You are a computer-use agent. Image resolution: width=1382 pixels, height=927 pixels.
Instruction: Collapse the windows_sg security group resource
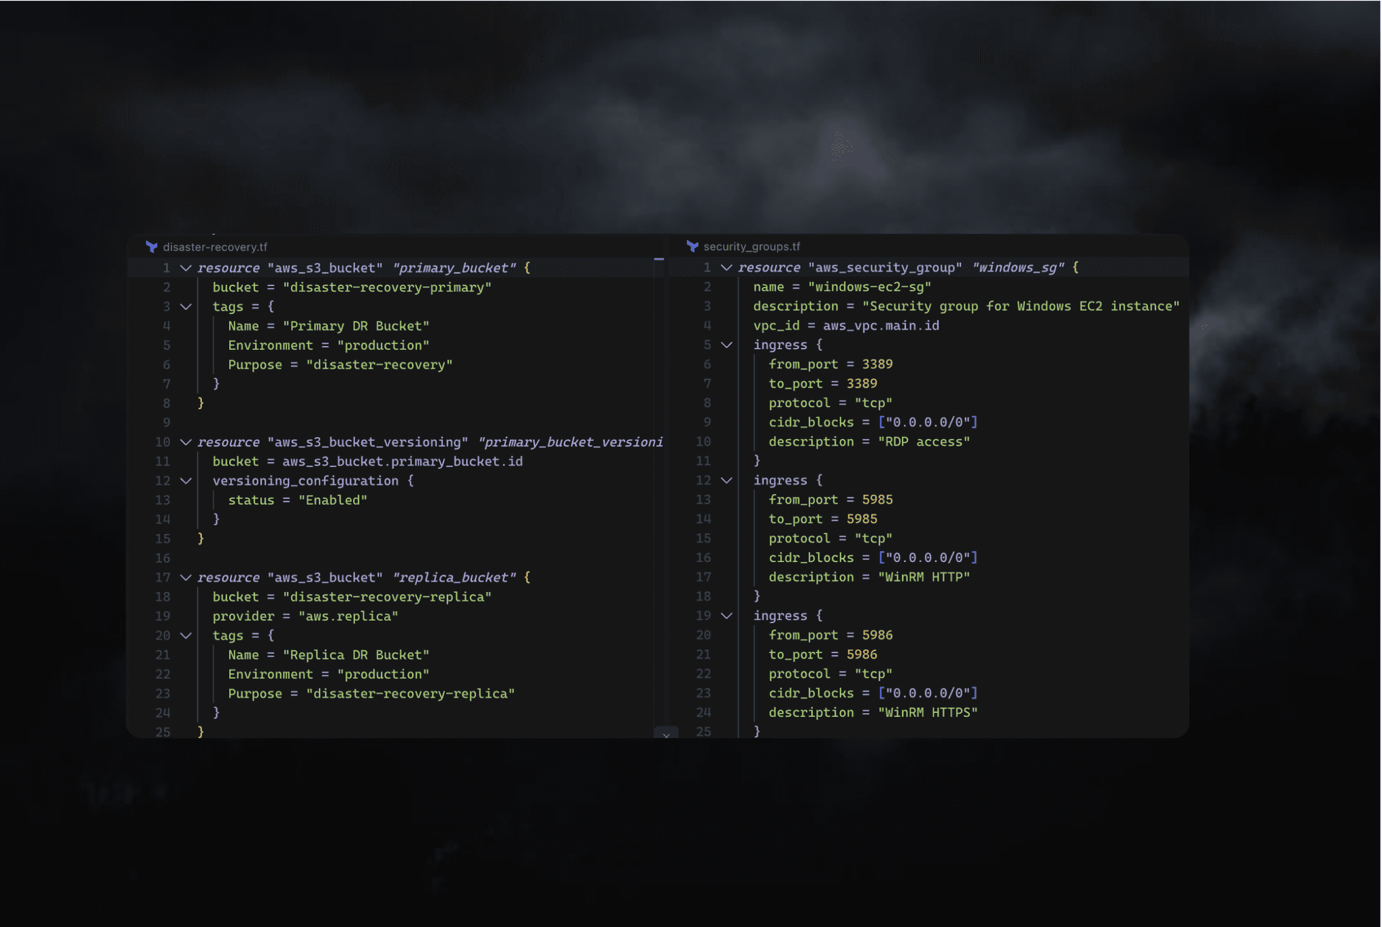pos(726,267)
